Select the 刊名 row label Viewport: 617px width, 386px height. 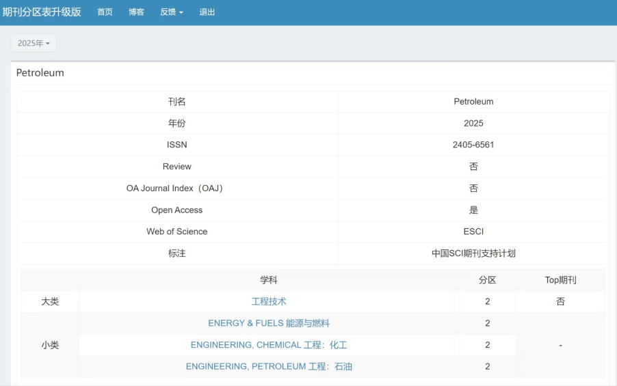[176, 101]
